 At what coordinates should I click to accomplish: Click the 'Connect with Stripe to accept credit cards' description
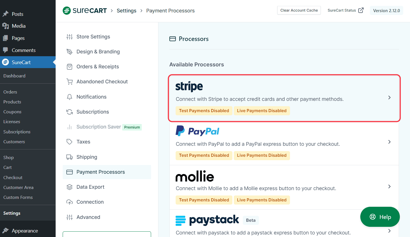259,99
